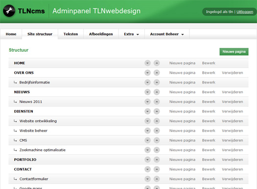The height and width of the screenshot is (189, 257).
Task: Edit OVER ONS page via Bewerk
Action: (x=209, y=73)
